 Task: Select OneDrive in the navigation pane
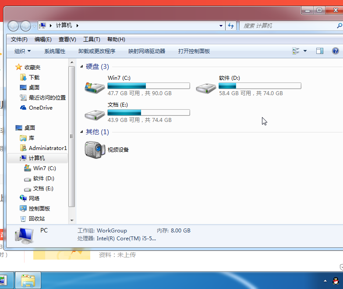click(40, 108)
